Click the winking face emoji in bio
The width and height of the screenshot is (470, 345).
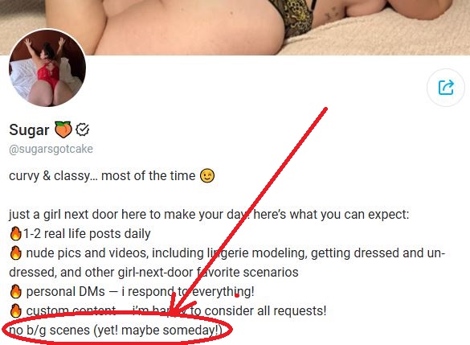tap(207, 176)
